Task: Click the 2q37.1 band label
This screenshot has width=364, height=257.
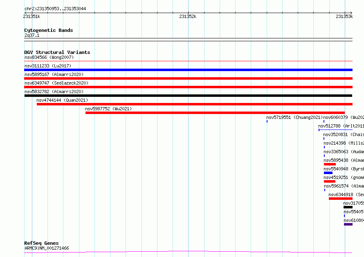Action: 32,35
